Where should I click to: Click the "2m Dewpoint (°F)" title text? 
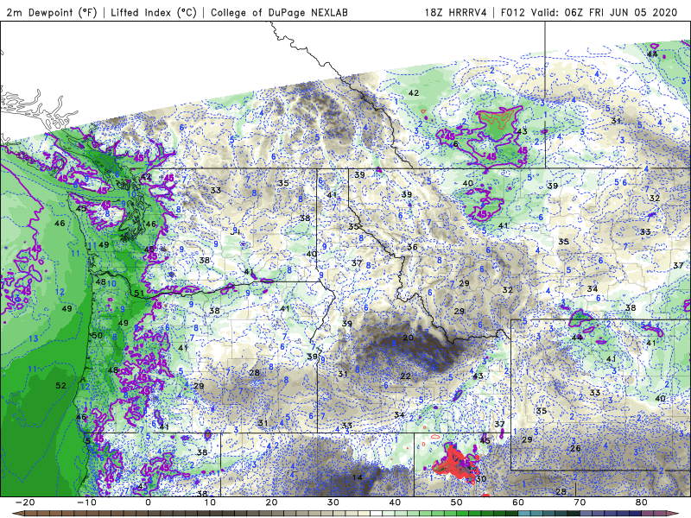point(52,12)
